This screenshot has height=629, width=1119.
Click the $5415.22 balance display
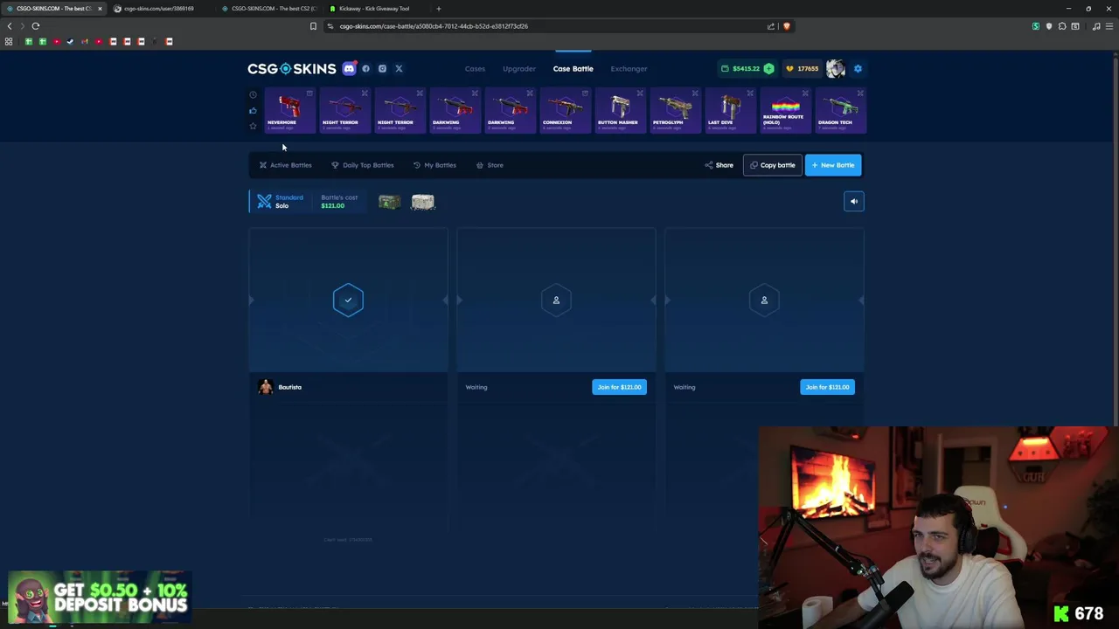[x=747, y=68]
